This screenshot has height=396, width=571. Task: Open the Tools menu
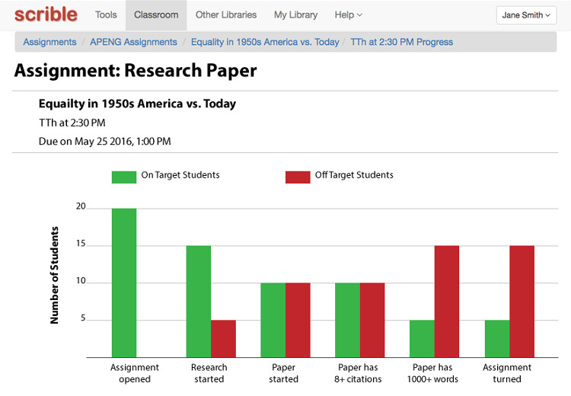coord(106,15)
